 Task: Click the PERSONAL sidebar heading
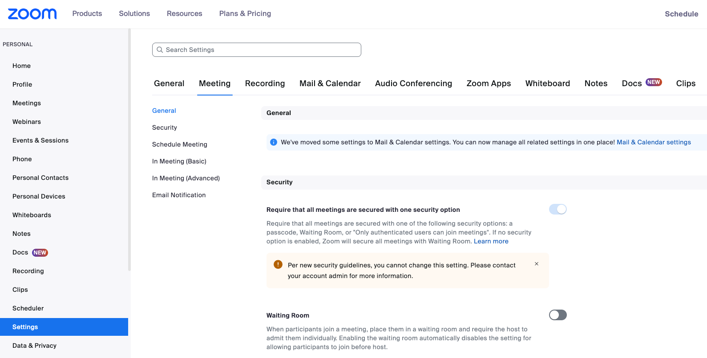18,44
